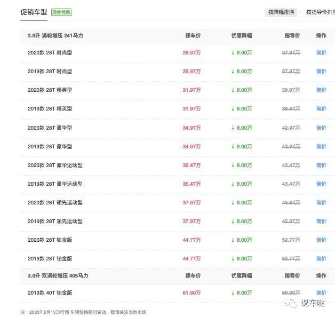The width and height of the screenshot is (335, 317).
Task: Click 39.97万 guide price of 2019款 28T 精英型
Action: coord(291,108)
